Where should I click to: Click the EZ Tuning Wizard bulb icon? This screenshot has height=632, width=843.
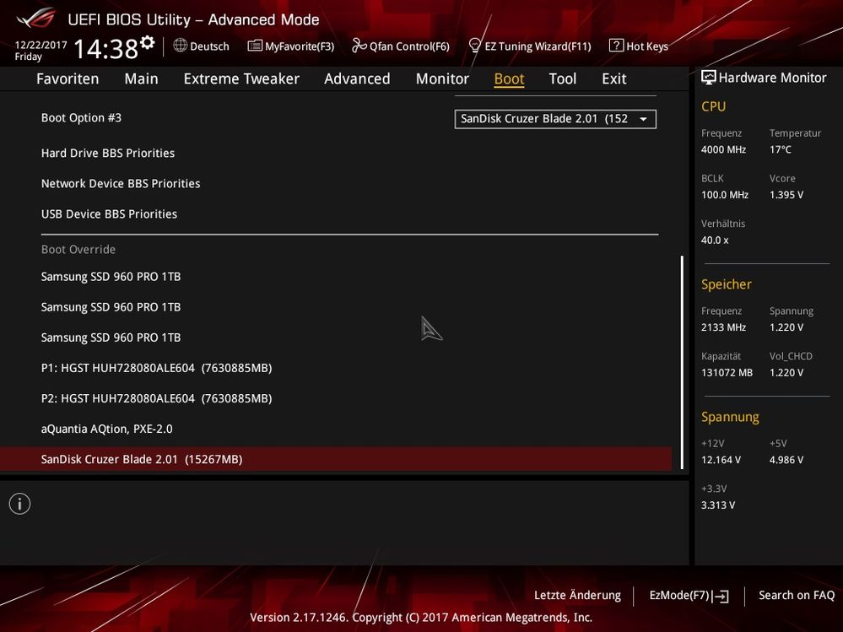(x=475, y=46)
